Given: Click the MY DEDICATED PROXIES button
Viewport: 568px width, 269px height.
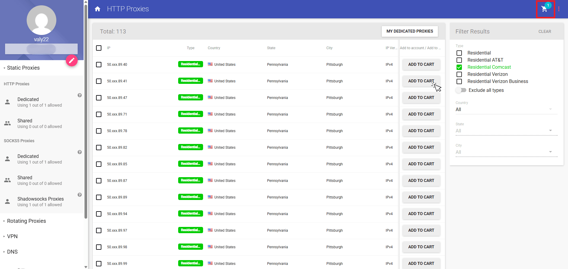Looking at the screenshot, I should click(409, 31).
